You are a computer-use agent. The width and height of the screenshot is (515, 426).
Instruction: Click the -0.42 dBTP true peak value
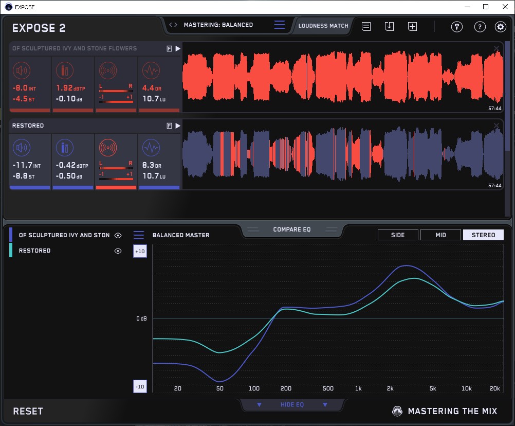click(x=72, y=165)
